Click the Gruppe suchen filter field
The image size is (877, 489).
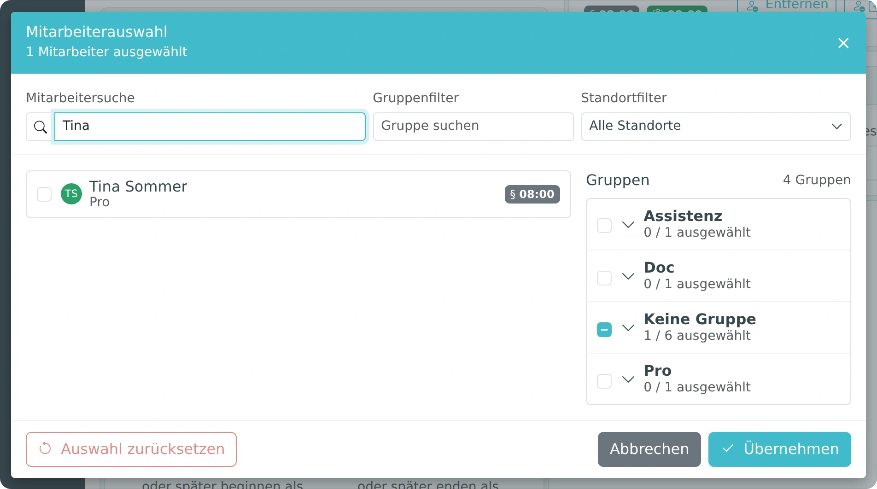pyautogui.click(x=473, y=127)
